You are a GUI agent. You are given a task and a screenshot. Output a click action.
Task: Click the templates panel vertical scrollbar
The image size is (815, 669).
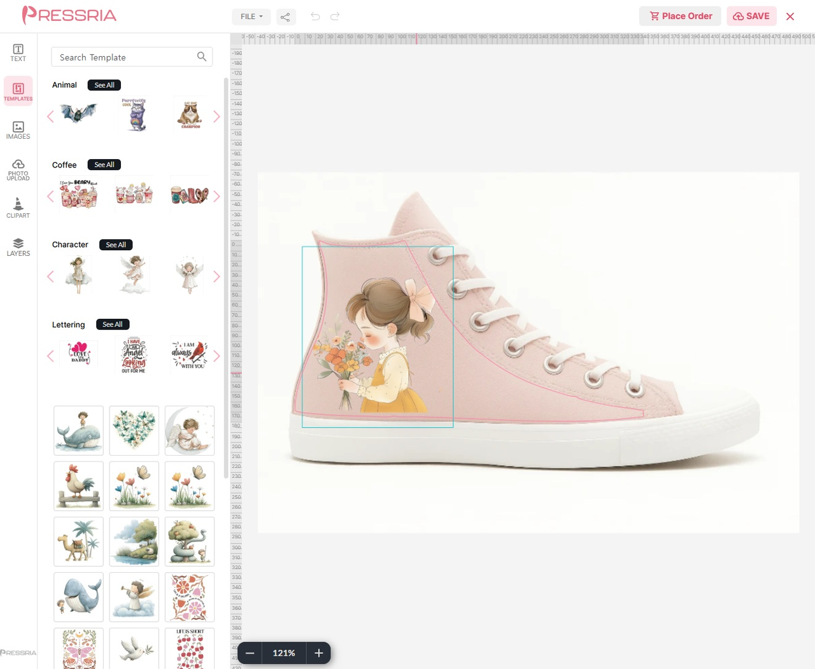pyautogui.click(x=226, y=278)
